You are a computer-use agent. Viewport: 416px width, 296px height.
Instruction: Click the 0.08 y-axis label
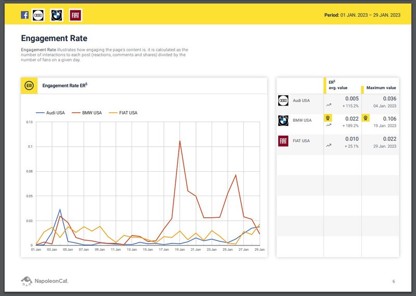[x=30, y=172]
